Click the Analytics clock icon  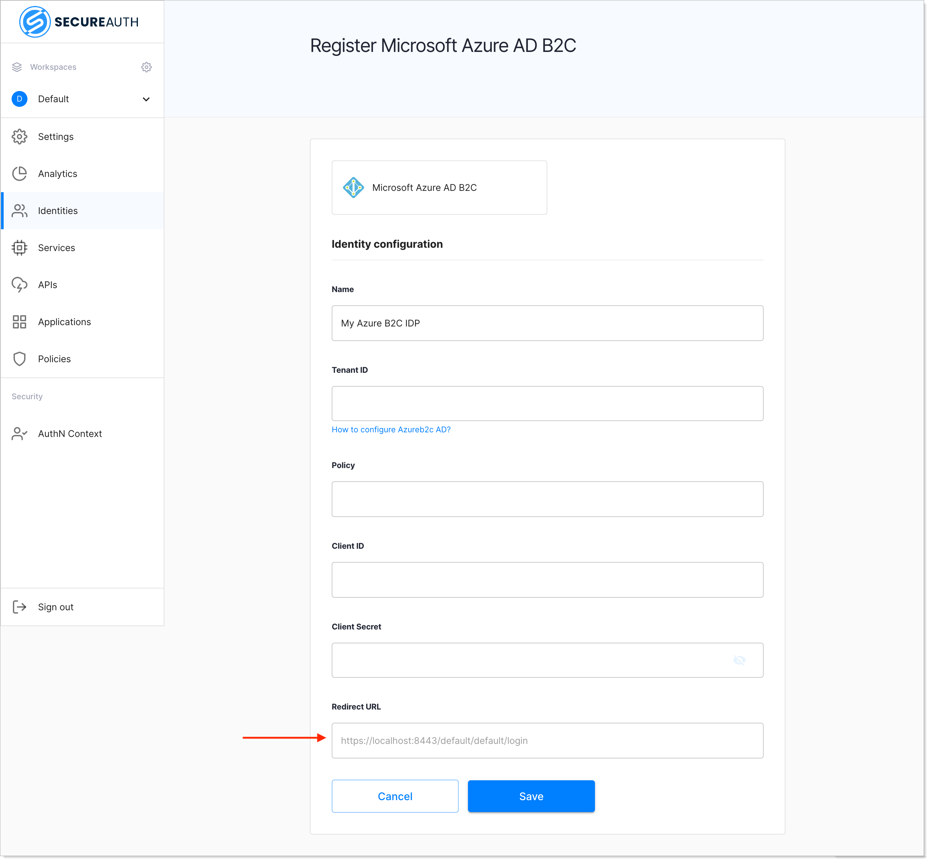(x=20, y=173)
